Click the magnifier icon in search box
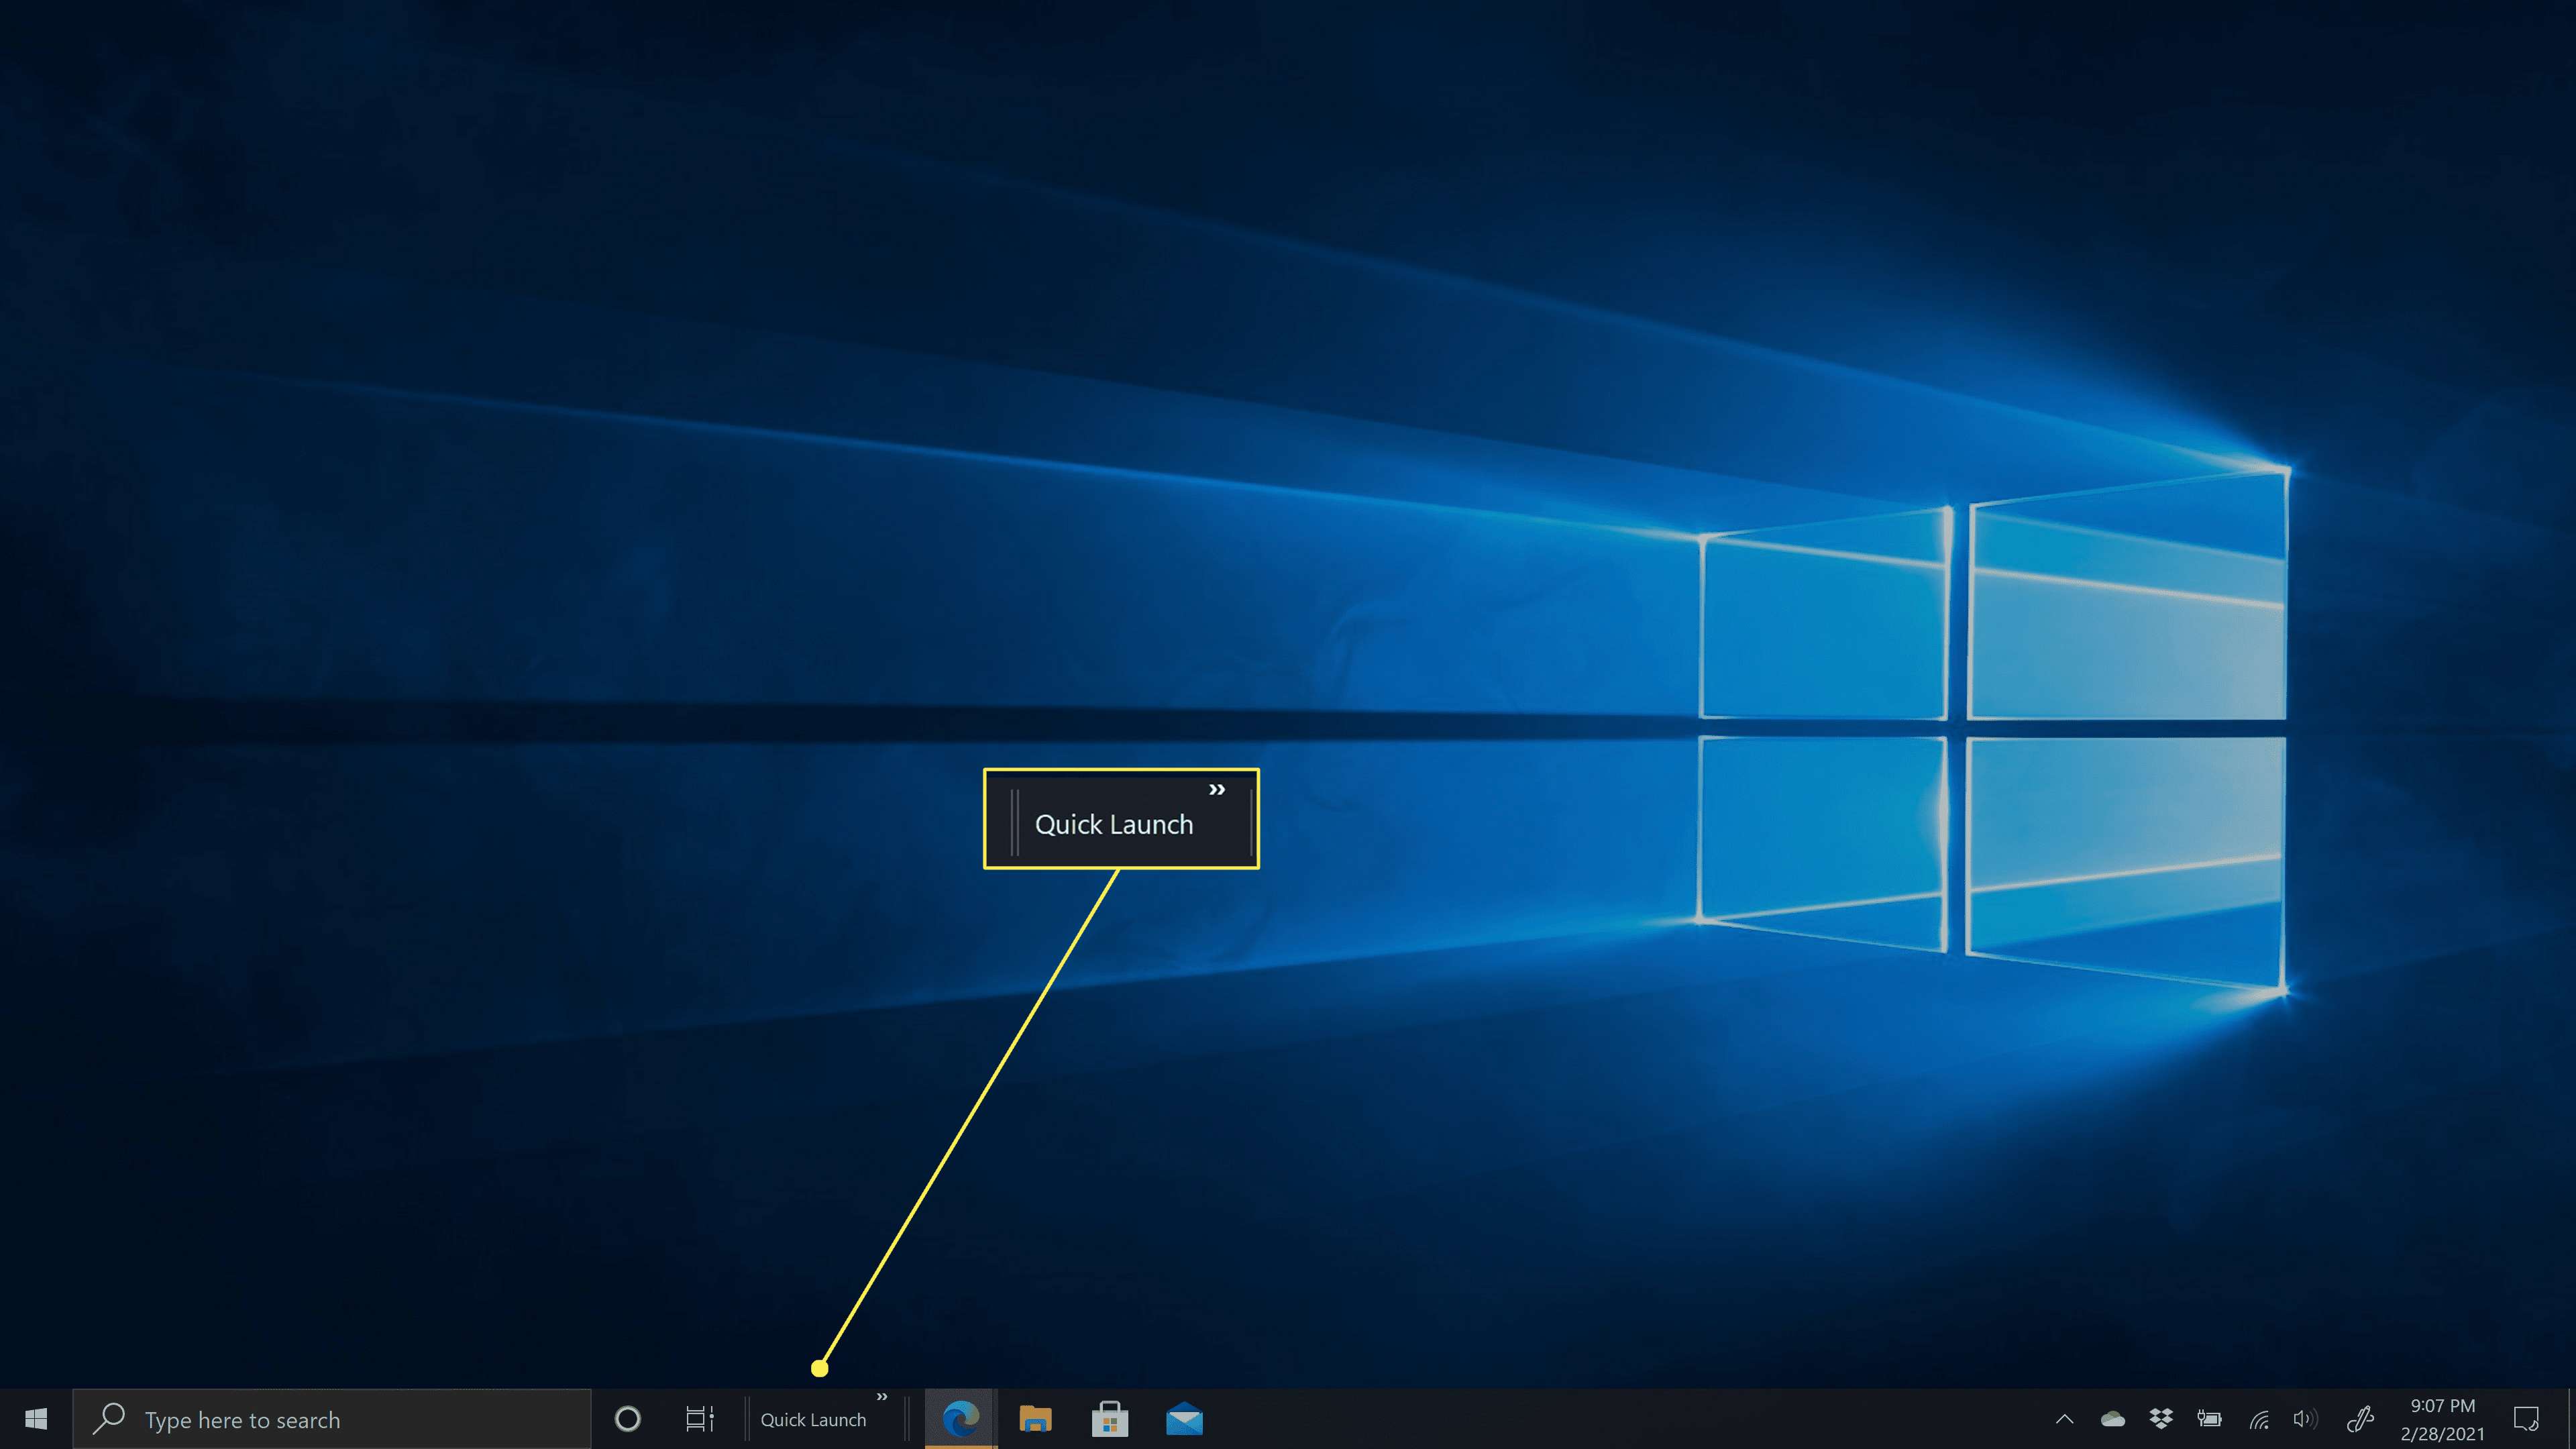2576x1449 pixels. 108,1419
